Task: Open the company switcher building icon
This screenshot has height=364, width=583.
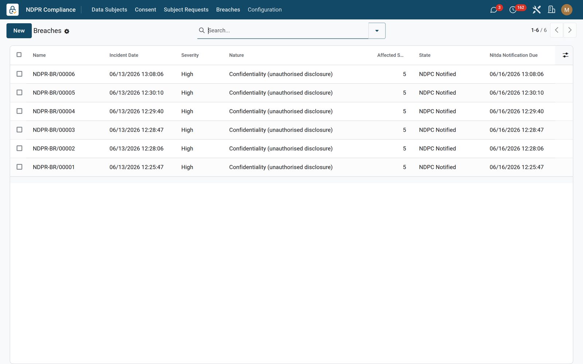Action: click(x=552, y=10)
